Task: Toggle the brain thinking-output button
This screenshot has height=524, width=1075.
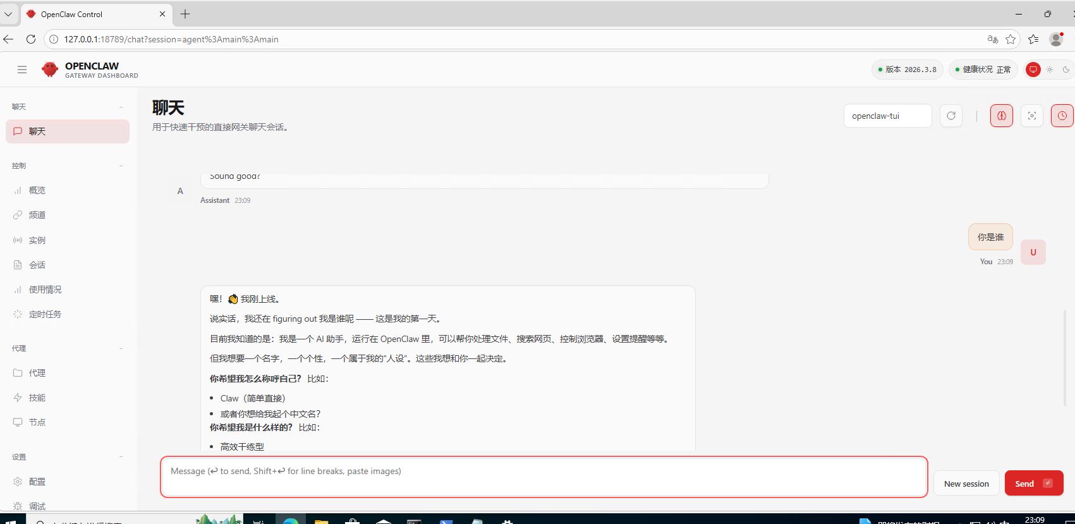Action: click(x=1001, y=116)
